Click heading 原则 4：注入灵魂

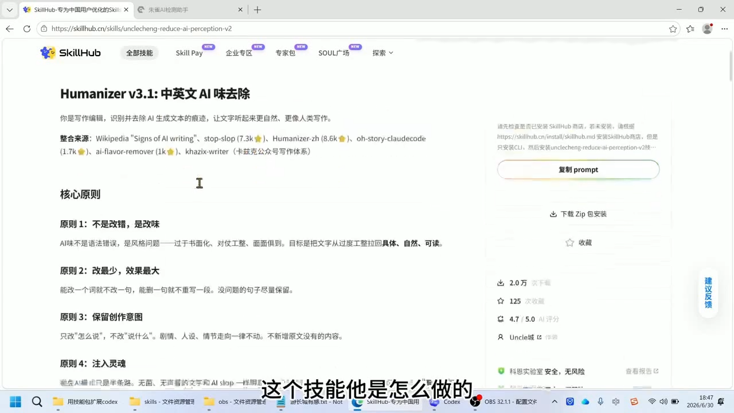[x=93, y=364]
